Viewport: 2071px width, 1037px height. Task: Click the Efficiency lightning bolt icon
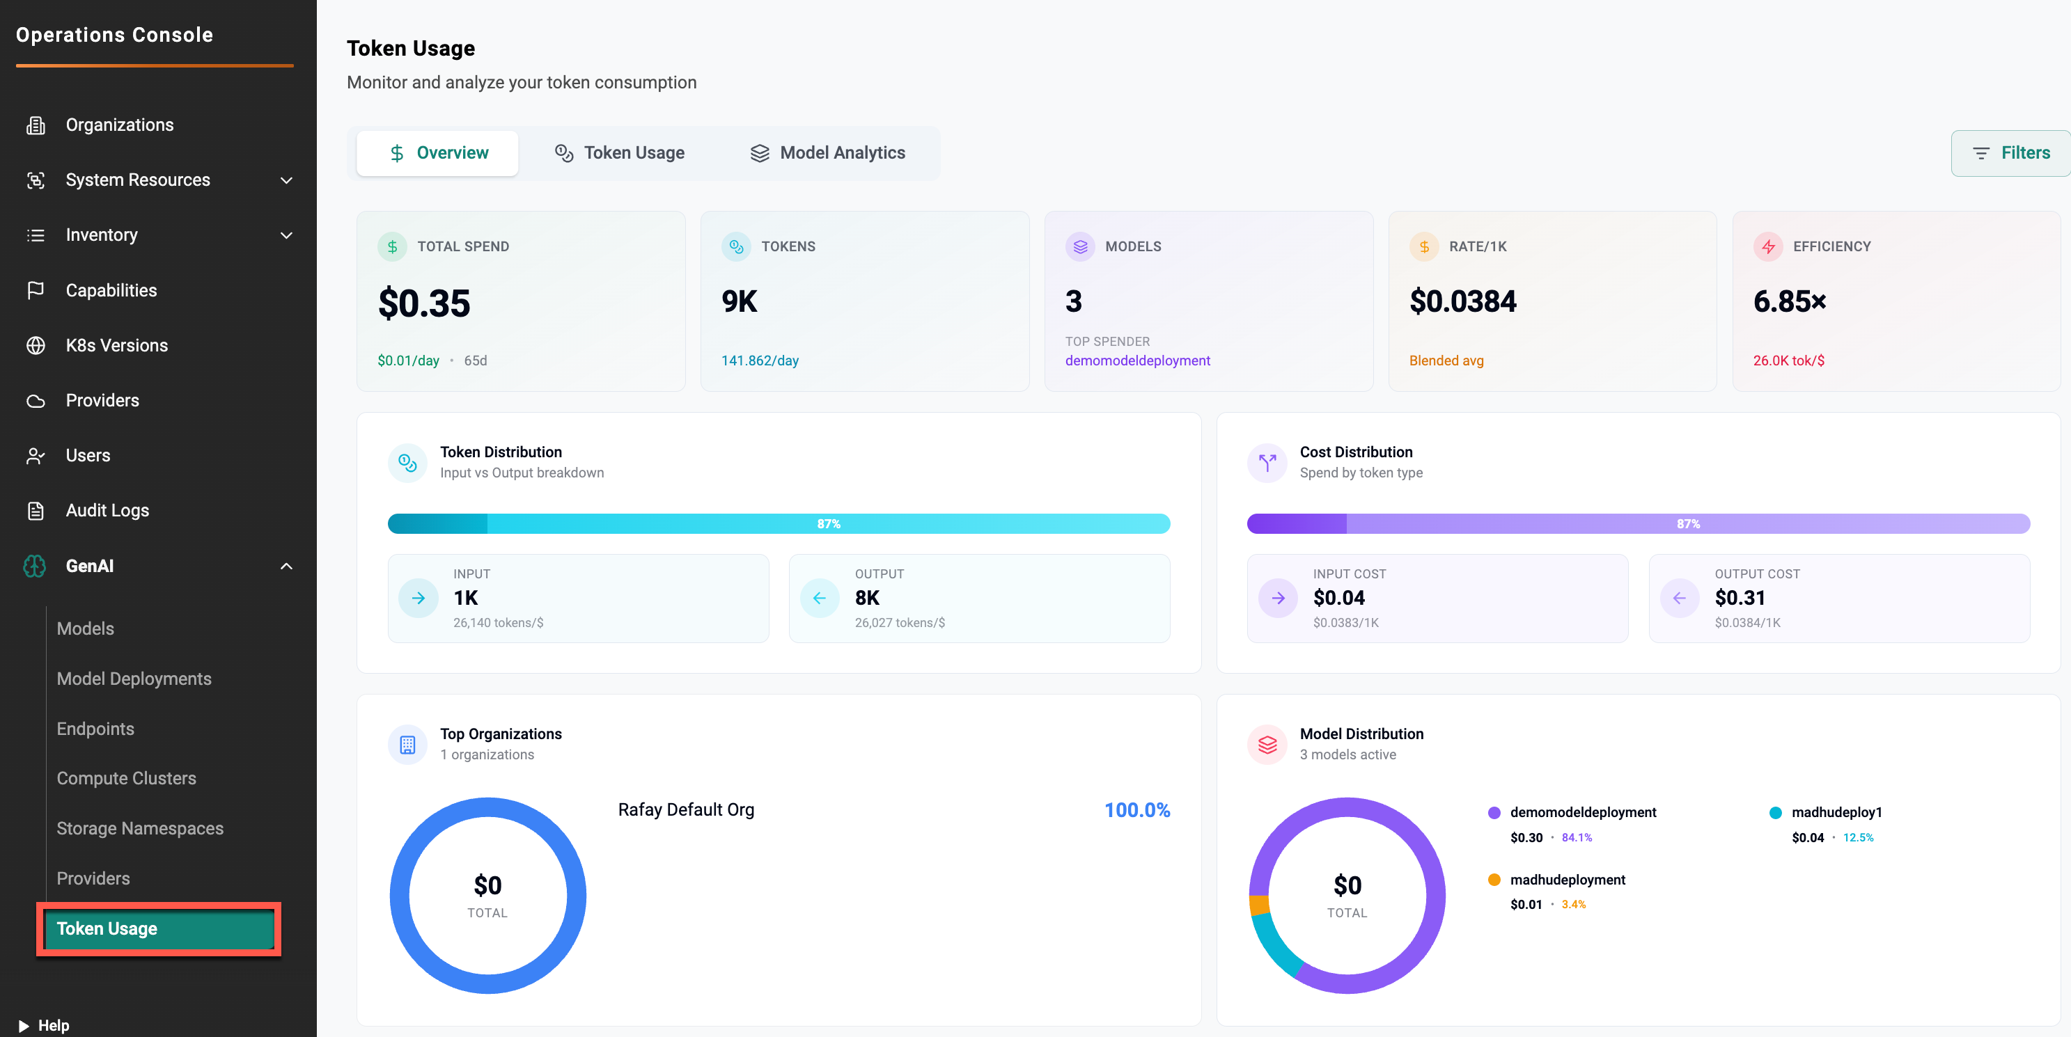click(1768, 246)
